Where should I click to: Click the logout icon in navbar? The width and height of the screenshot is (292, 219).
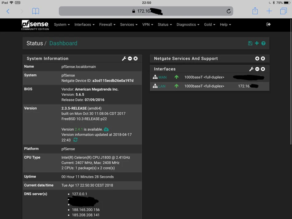coord(268,24)
